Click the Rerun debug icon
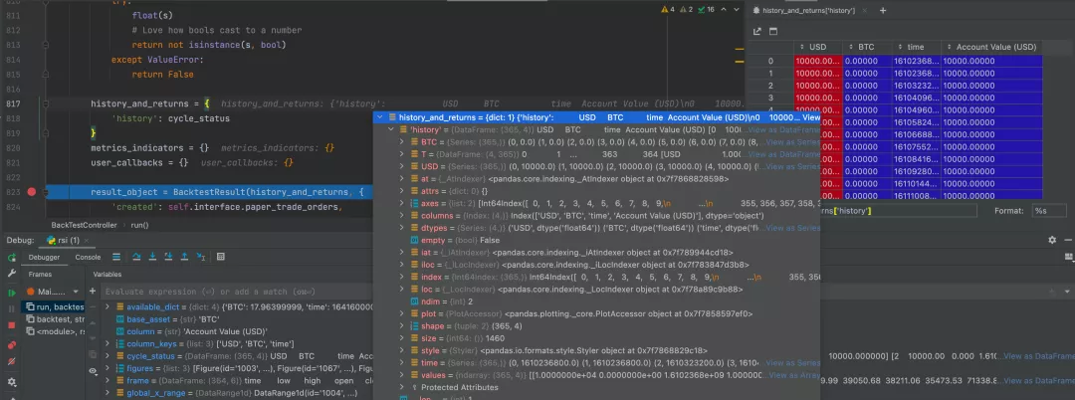Image resolution: width=1075 pixels, height=400 pixels. (x=12, y=258)
